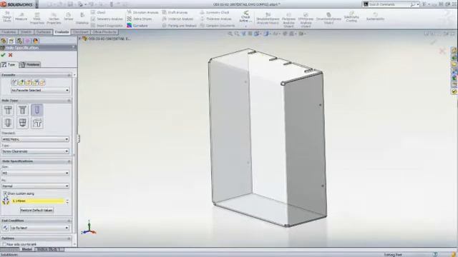Click the End Condition reverse direction button
This screenshot has width=458, height=257.
[x=6, y=228]
